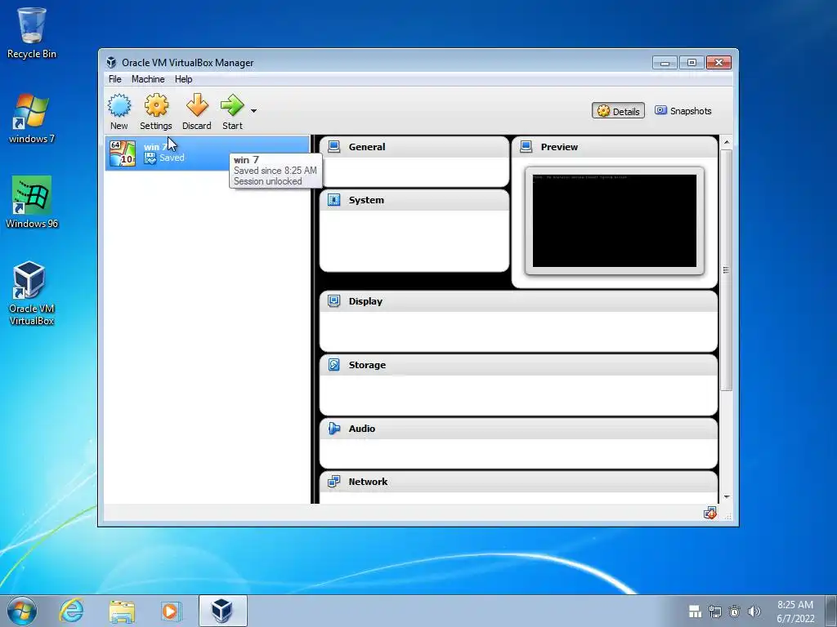
Task: Click the Preview section heading
Action: coord(559,147)
